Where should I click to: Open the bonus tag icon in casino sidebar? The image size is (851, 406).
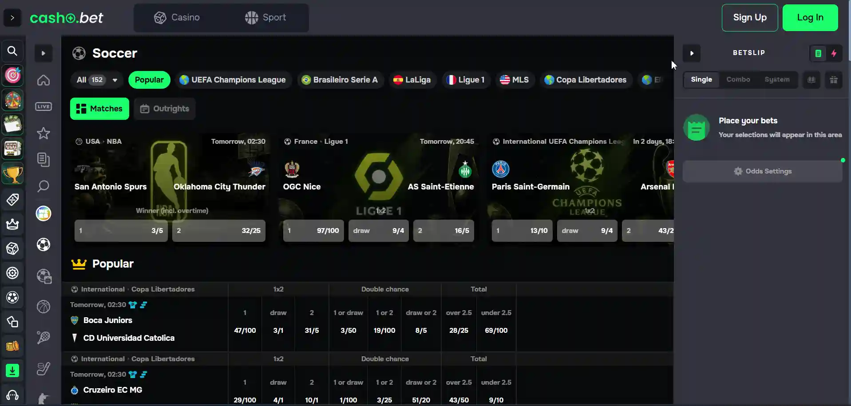tap(12, 200)
